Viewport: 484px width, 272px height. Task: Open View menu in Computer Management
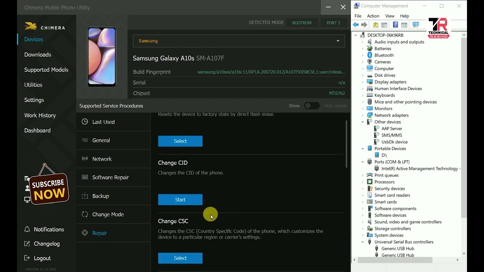coord(389,16)
